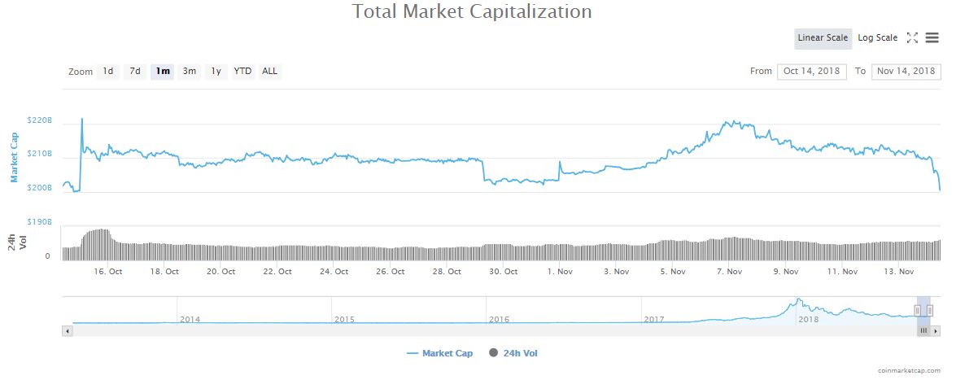Click the navigator scrollbar thumb
Screen dimensions: 956x380
pyautogui.click(x=923, y=331)
